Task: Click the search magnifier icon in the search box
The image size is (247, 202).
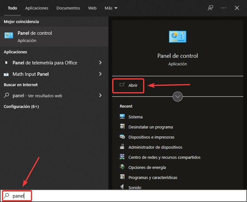Action: click(x=6, y=196)
